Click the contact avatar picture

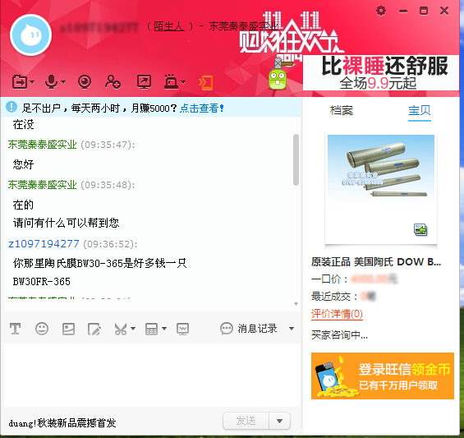(x=30, y=35)
